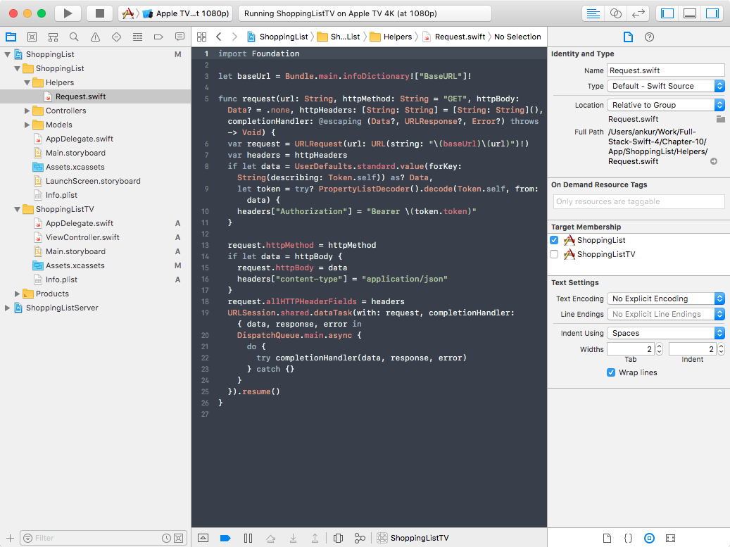
Task: Run the build with the Play button
Action: point(68,13)
